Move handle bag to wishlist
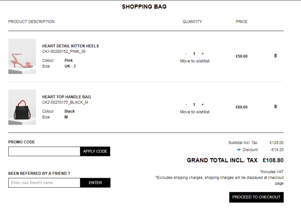 click(x=195, y=112)
